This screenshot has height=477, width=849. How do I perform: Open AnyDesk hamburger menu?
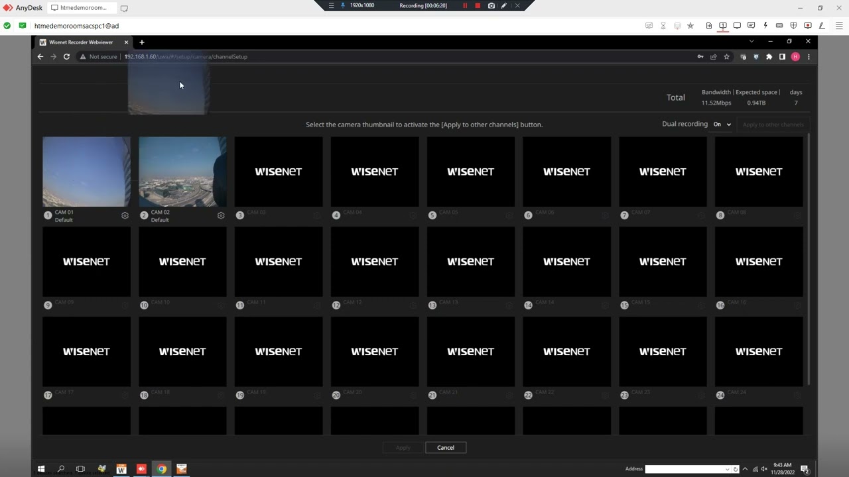tap(838, 26)
